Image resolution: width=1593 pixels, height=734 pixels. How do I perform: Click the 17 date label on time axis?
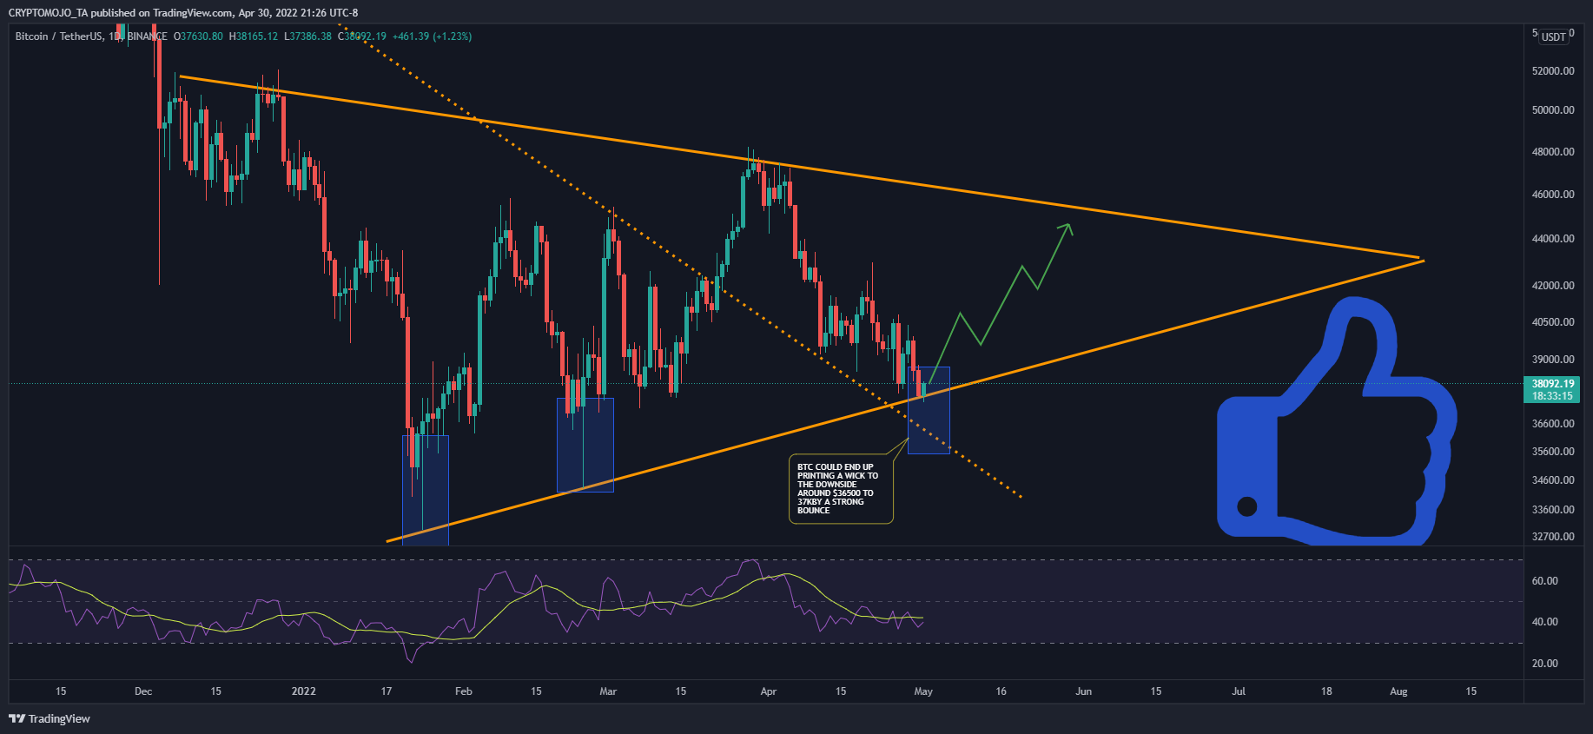click(x=387, y=691)
